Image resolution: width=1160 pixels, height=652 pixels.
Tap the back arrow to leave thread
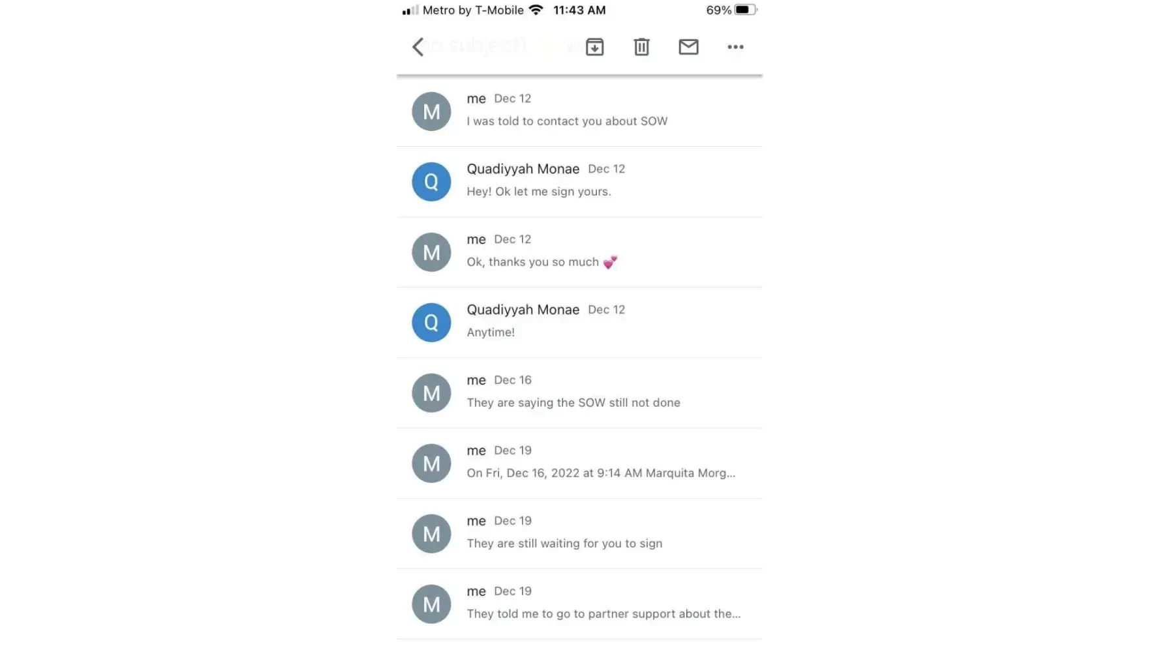[418, 47]
